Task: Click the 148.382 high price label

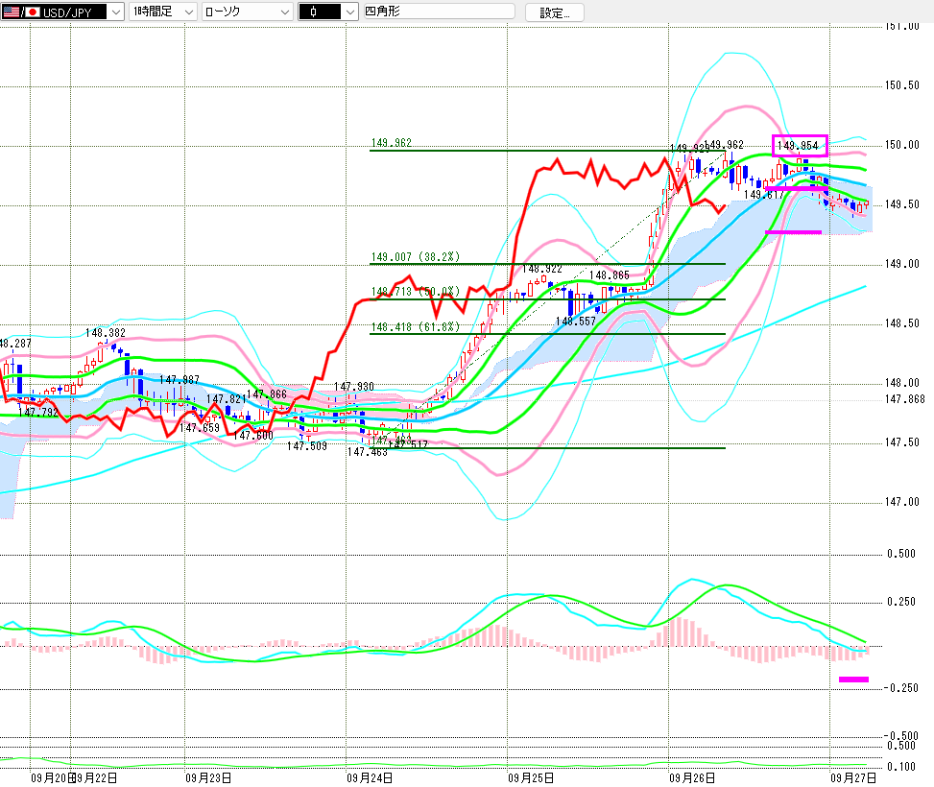Action: (x=106, y=333)
